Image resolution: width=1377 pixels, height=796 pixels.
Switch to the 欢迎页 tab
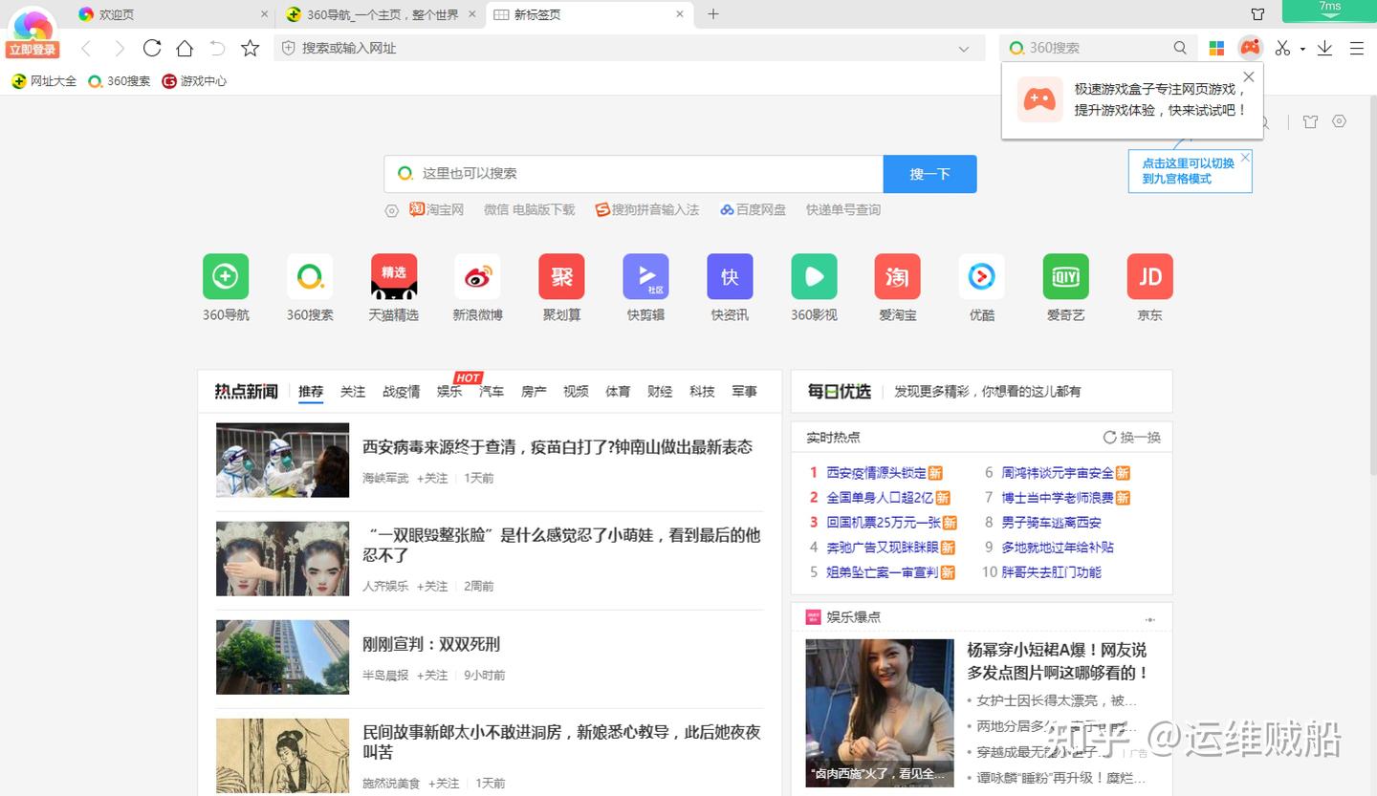[174, 14]
